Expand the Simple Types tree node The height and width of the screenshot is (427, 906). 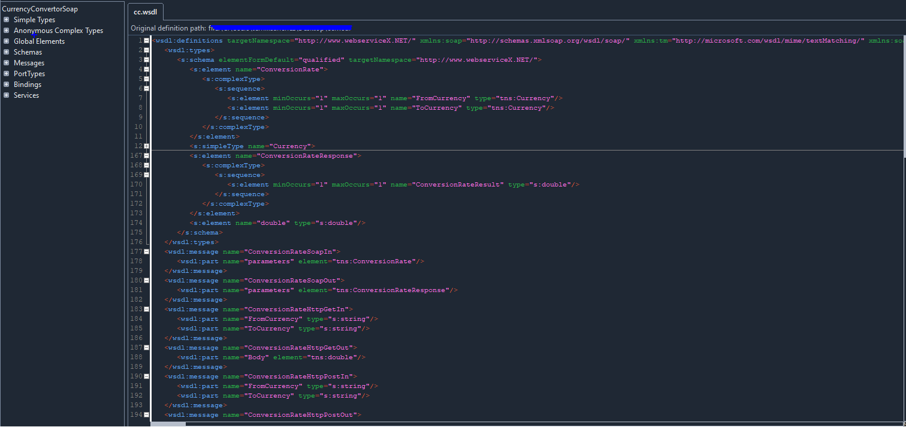tap(6, 20)
